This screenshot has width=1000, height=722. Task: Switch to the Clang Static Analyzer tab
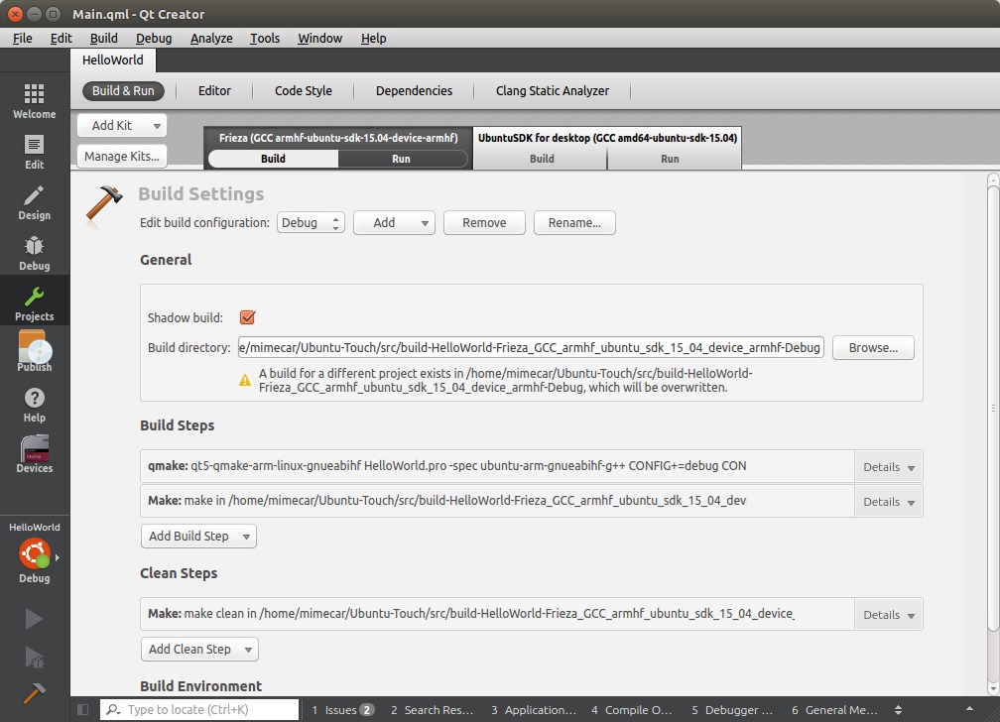click(x=553, y=90)
